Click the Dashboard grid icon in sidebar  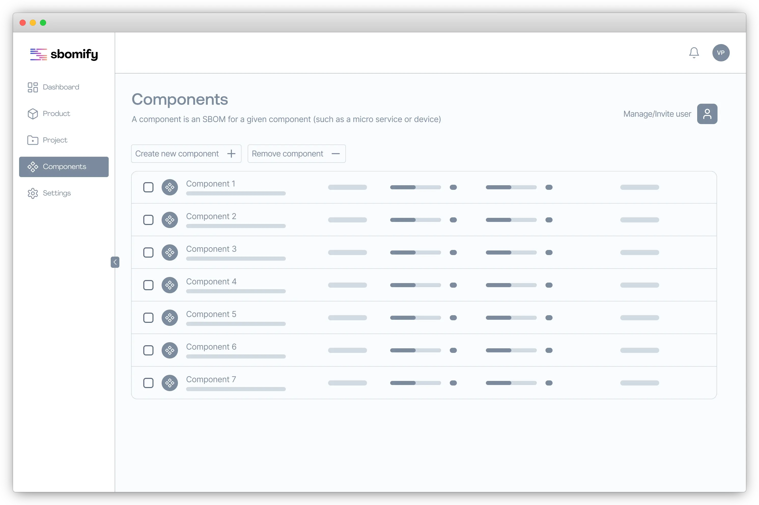point(33,87)
